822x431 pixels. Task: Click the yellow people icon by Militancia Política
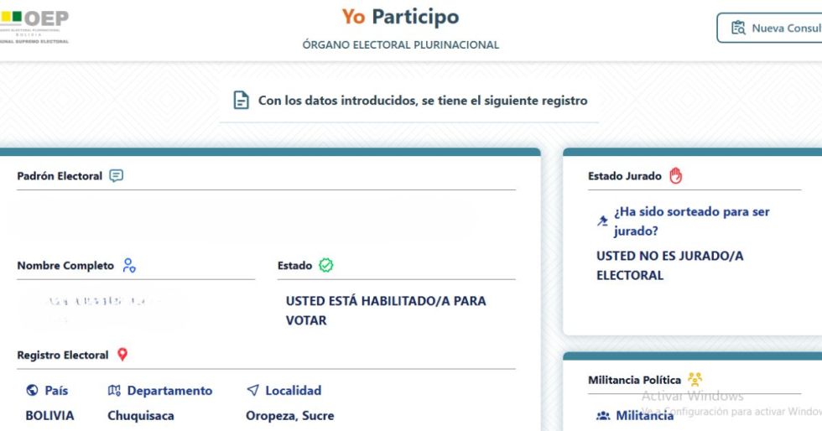[695, 379]
